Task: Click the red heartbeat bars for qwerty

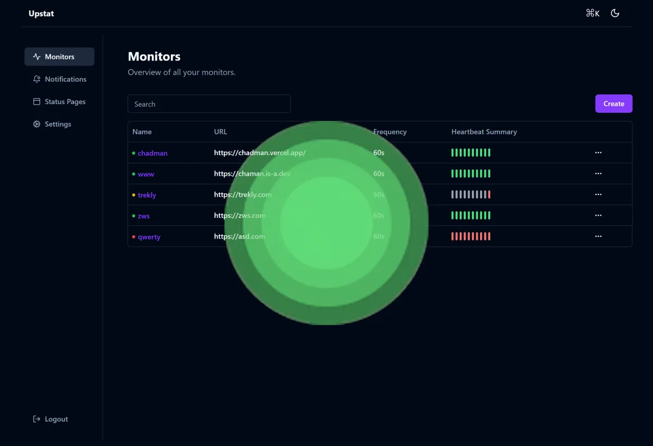Action: tap(471, 236)
